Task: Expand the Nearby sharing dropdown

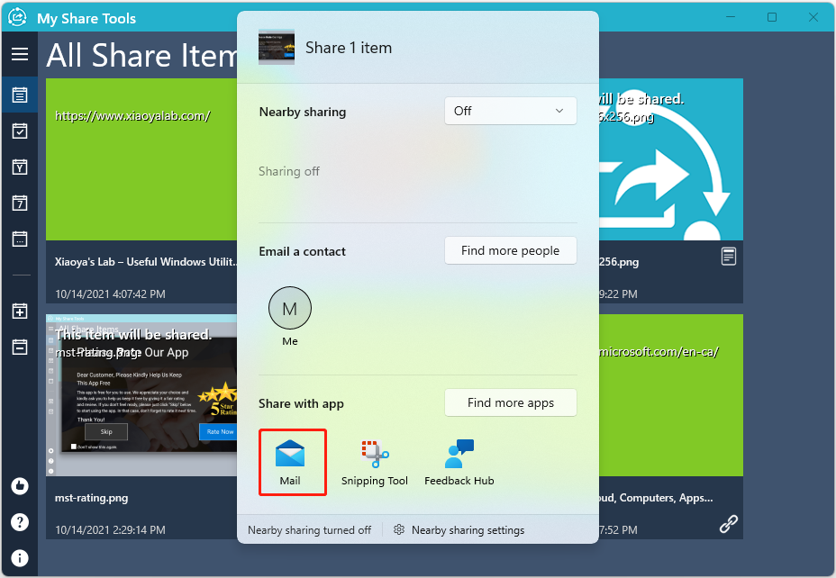Action: tap(510, 111)
